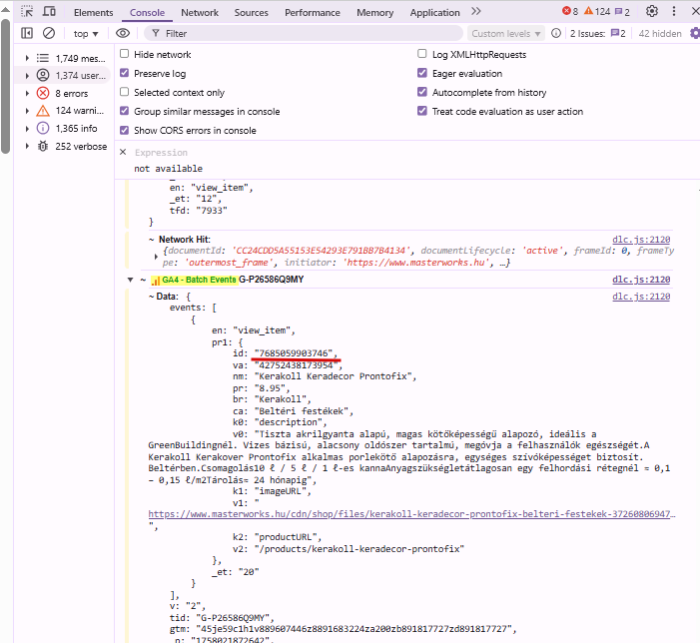Viewport: 700px width, 643px height.
Task: Open the three-dot DevTools menu
Action: 674,12
